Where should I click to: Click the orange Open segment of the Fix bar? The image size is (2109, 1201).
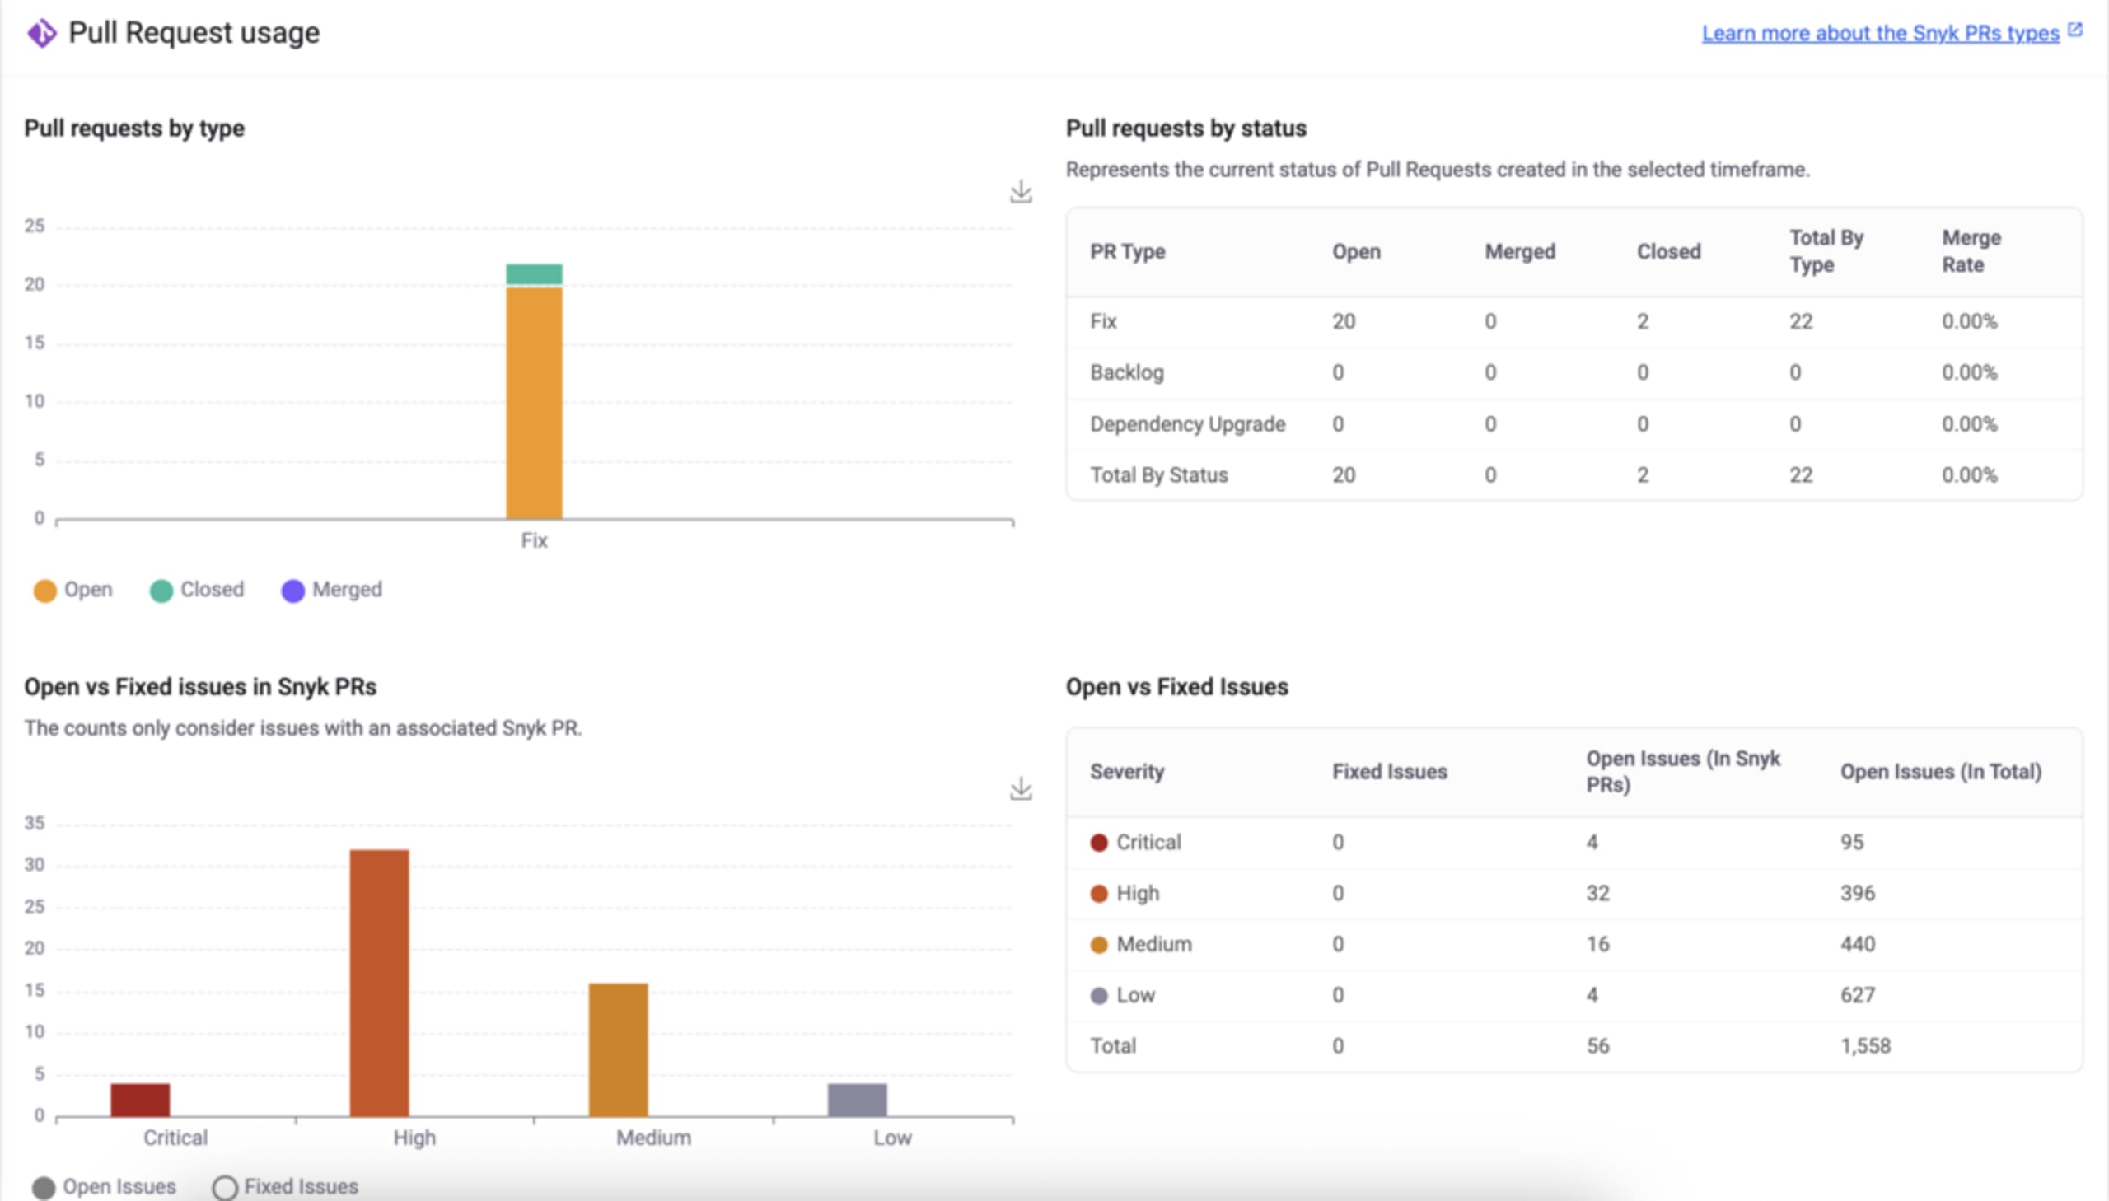[535, 404]
